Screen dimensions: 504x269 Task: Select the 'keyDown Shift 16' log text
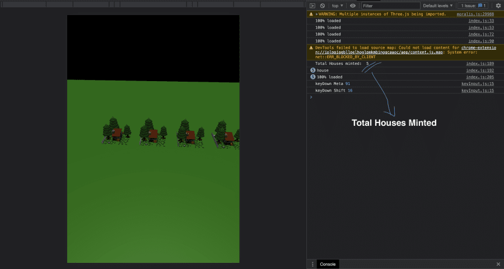pyautogui.click(x=334, y=91)
